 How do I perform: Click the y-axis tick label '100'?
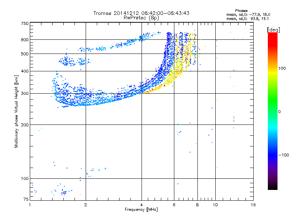(x=25, y=179)
